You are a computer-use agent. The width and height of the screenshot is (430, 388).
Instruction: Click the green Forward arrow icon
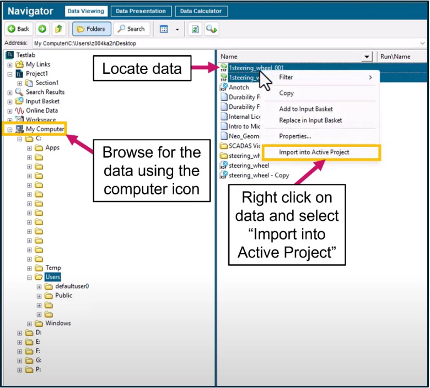tap(43, 29)
